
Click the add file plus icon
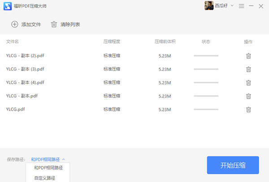pos(15,25)
